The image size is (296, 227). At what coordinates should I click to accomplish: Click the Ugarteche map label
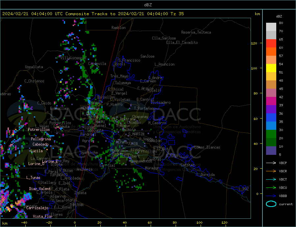[x=89, y=153]
